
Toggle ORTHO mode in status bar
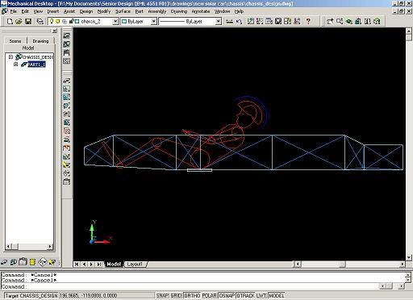(x=192, y=295)
